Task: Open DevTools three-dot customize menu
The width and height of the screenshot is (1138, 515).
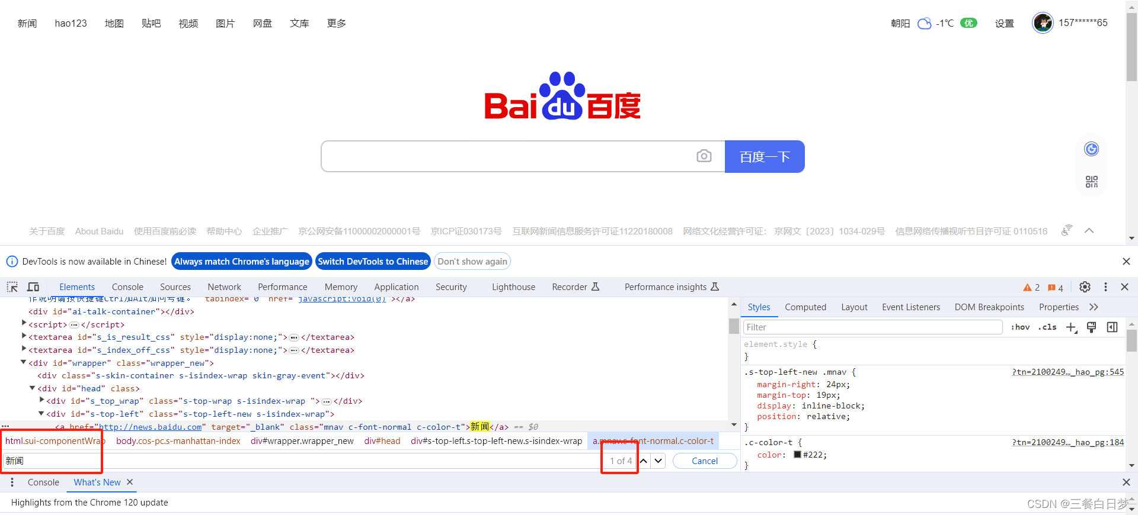Action: click(1105, 287)
